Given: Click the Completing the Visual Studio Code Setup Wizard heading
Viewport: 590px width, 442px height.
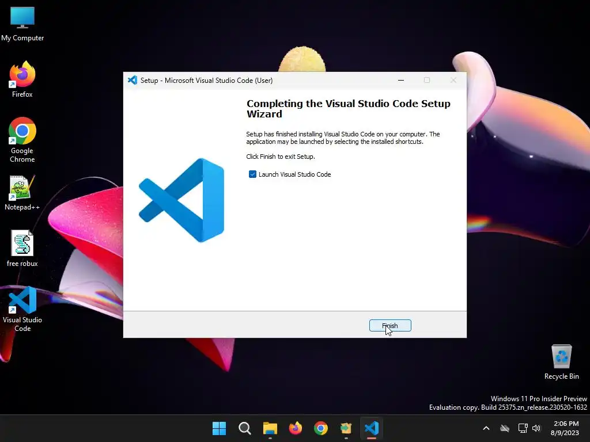Looking at the screenshot, I should click(349, 109).
